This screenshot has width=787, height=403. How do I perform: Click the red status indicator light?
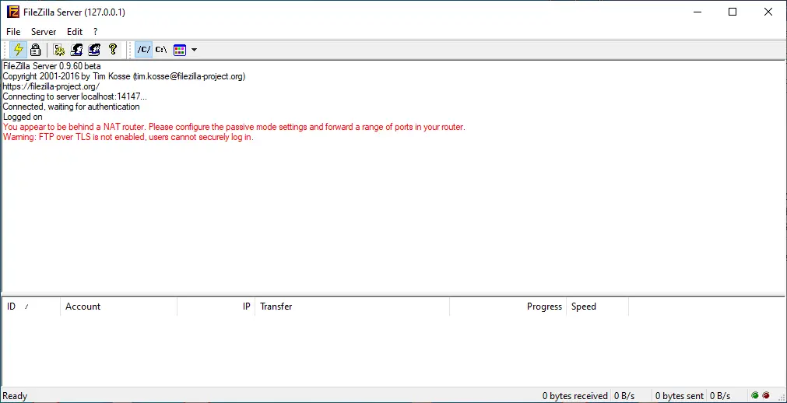click(766, 395)
